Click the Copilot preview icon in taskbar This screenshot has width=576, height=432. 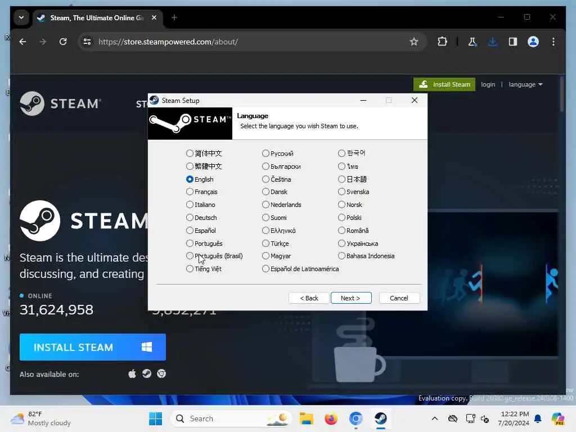point(557,418)
